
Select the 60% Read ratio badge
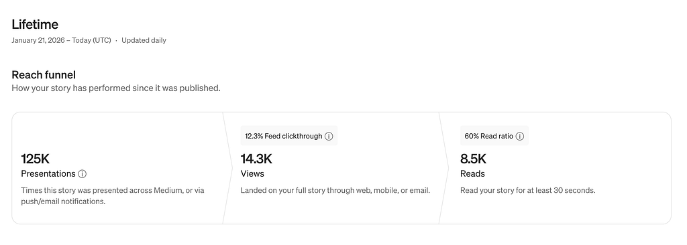tap(494, 136)
